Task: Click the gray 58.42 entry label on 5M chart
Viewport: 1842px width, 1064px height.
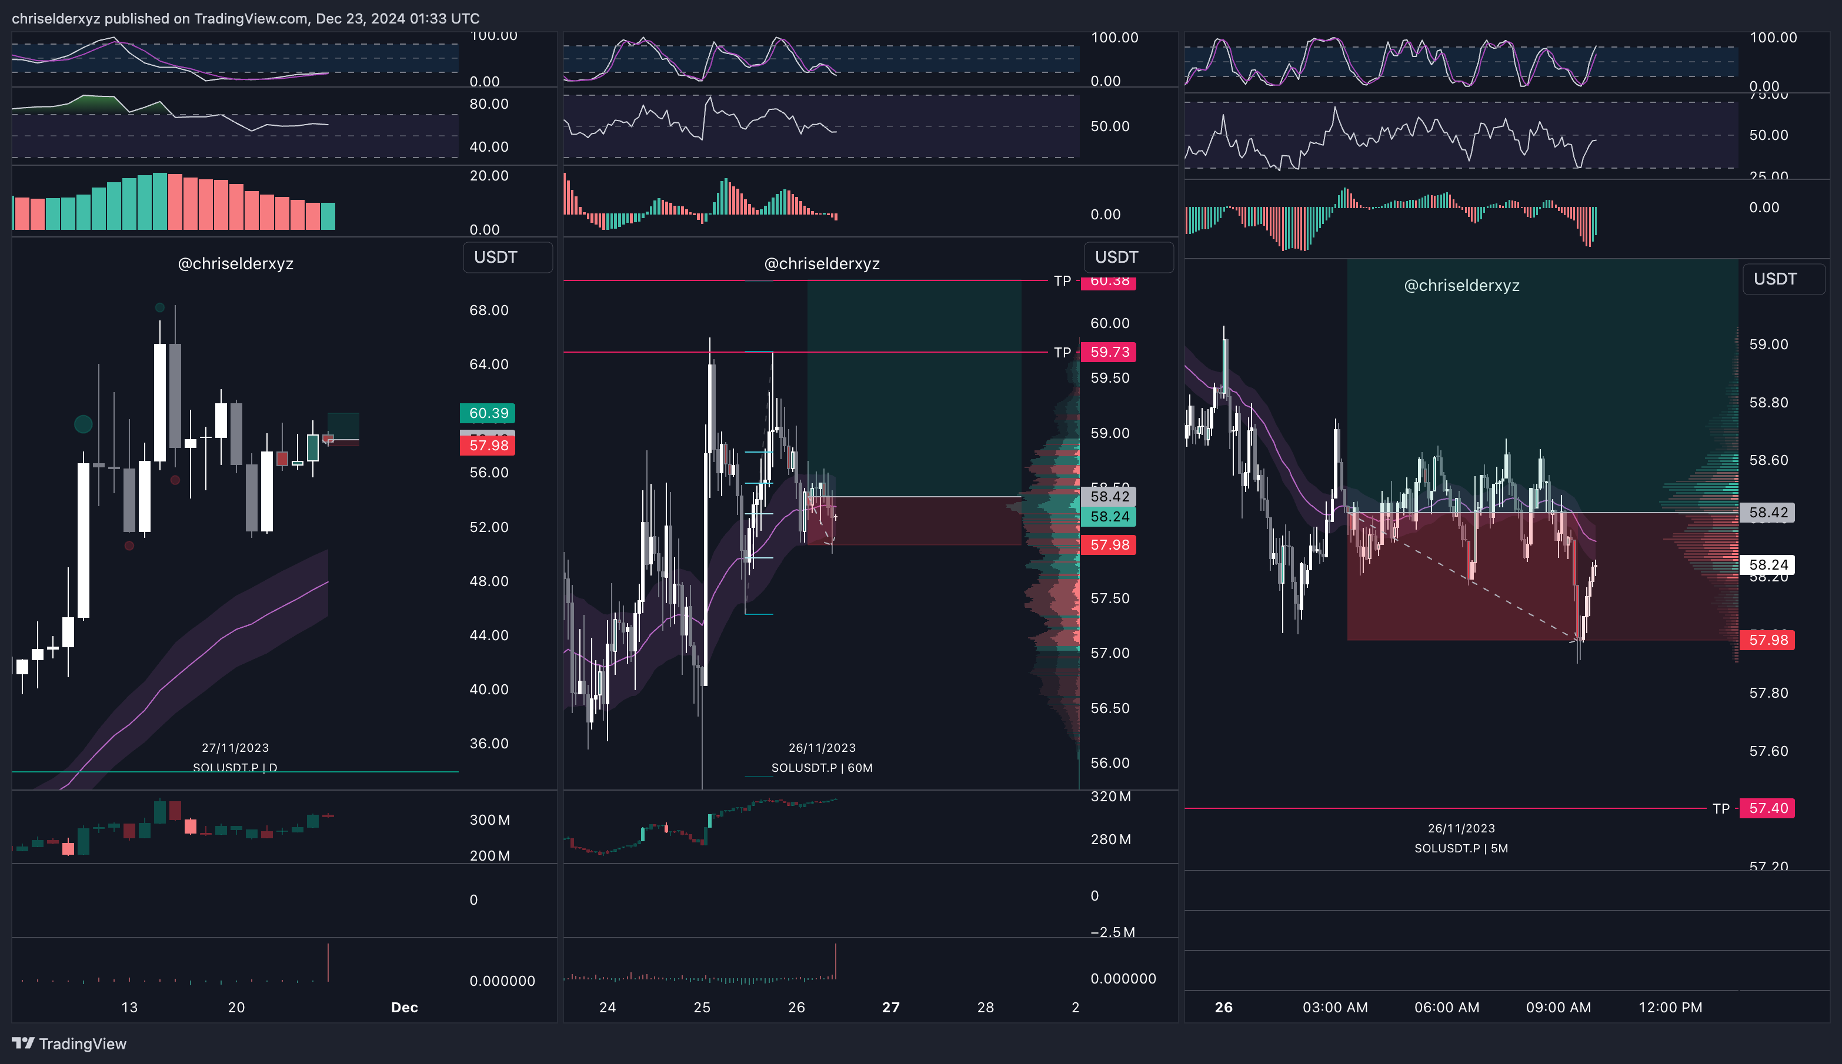Action: click(1767, 512)
